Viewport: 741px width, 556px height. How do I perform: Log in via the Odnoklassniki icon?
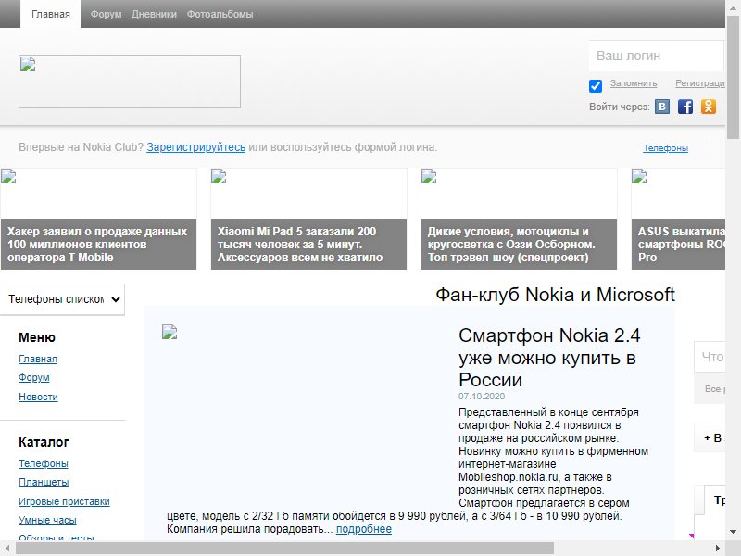[x=709, y=107]
